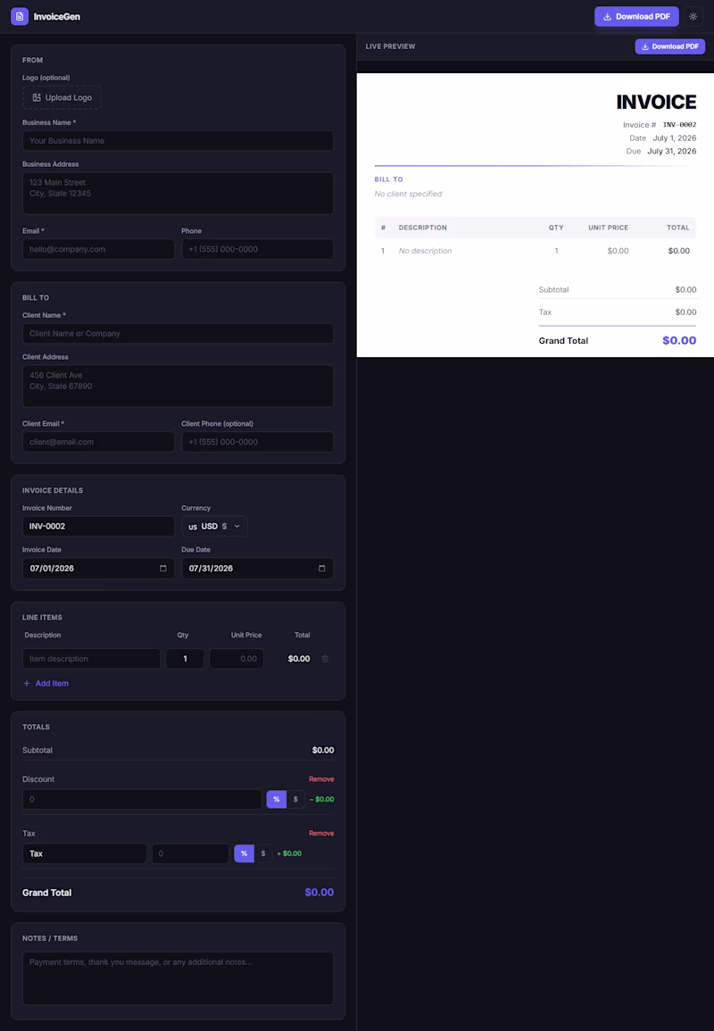Click 'July 31, 2026' due date in preview
Screen dimensions: 714x1031
point(672,151)
